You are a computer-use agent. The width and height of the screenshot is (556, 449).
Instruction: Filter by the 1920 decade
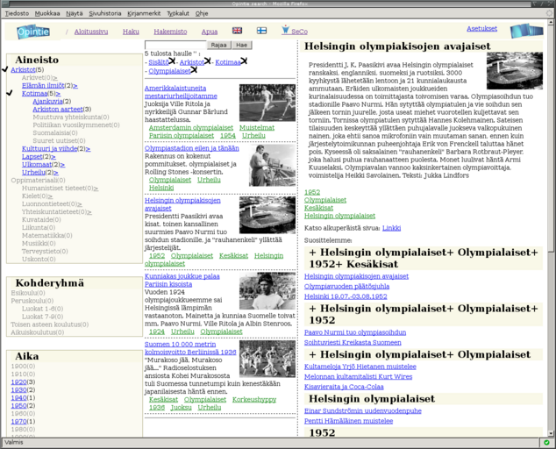pos(18,382)
